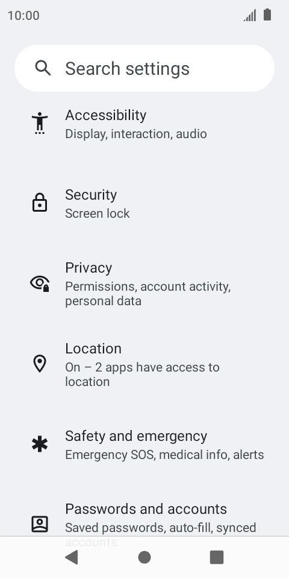Image resolution: width=289 pixels, height=579 pixels.
Task: Tap the 10:00 clock in status bar
Action: pyautogui.click(x=23, y=16)
